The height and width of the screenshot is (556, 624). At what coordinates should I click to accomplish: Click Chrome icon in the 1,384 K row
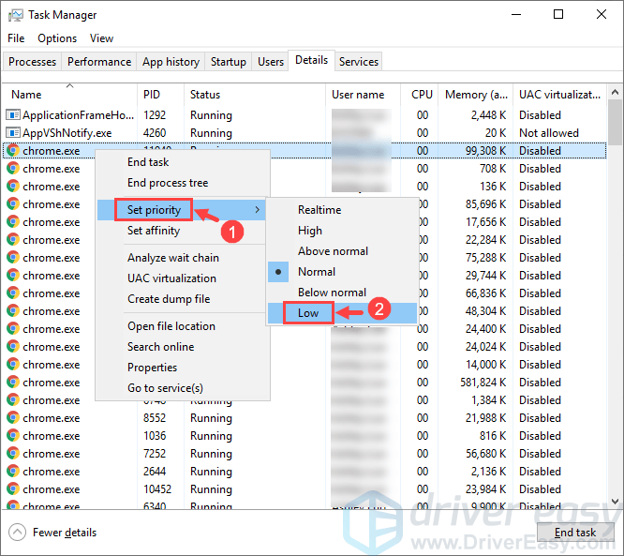(13, 399)
